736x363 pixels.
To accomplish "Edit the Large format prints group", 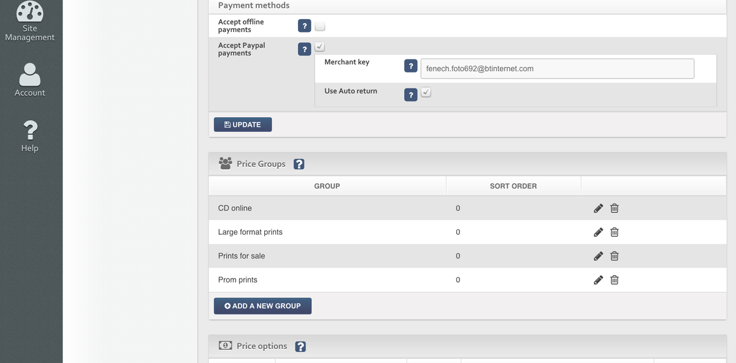I will click(x=599, y=232).
